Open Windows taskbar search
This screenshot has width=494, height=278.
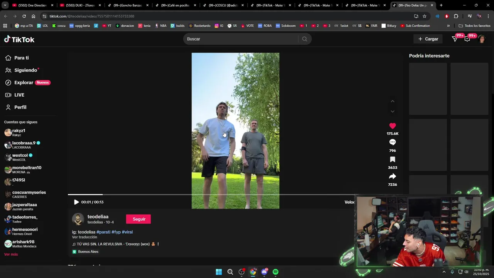click(x=230, y=272)
